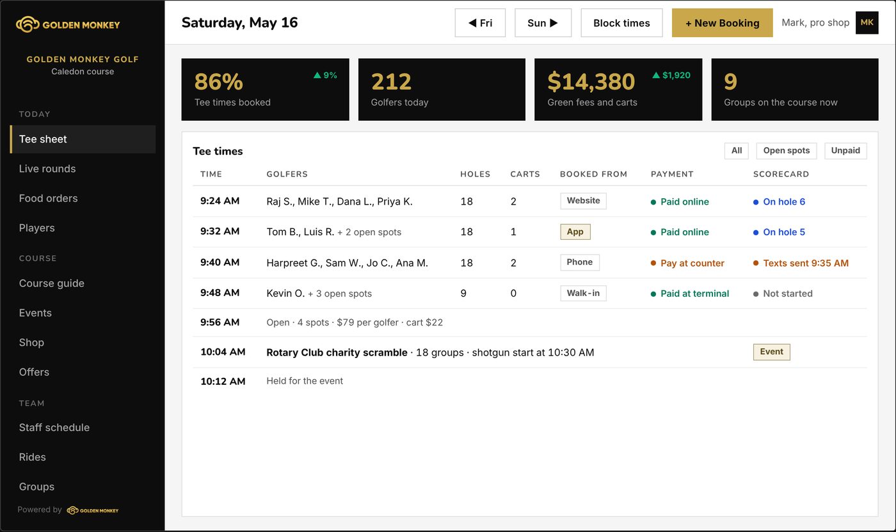Select the 9:32 AM tee time

click(x=530, y=232)
